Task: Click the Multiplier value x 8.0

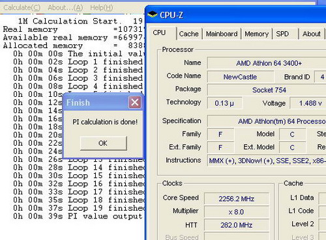Action: 237,212
